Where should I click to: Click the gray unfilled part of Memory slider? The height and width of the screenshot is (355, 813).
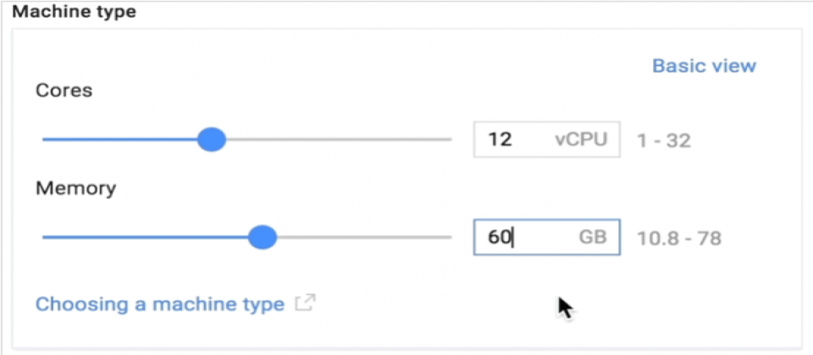(x=364, y=238)
